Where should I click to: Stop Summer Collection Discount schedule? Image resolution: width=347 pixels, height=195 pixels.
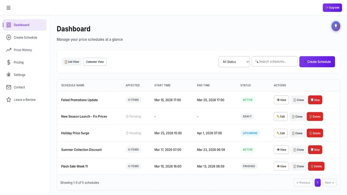pyautogui.click(x=315, y=149)
